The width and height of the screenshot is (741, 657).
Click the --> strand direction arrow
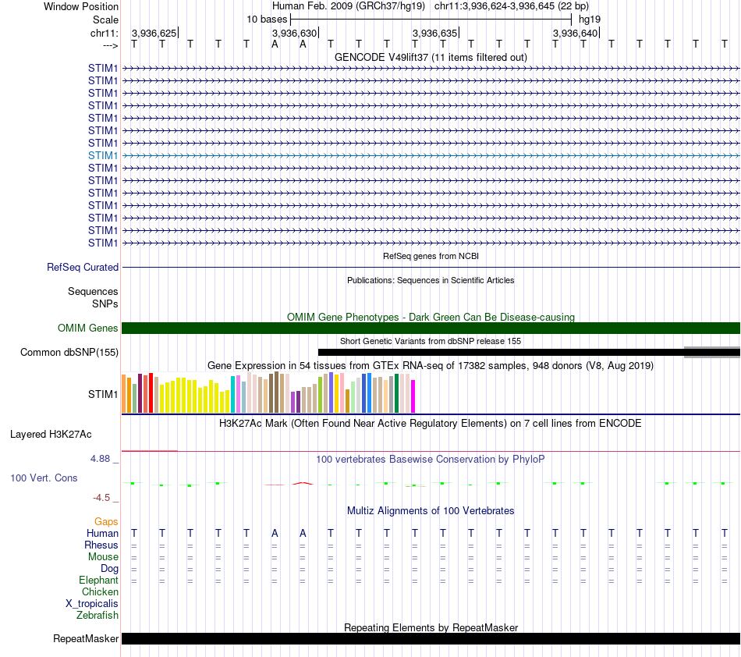point(110,45)
